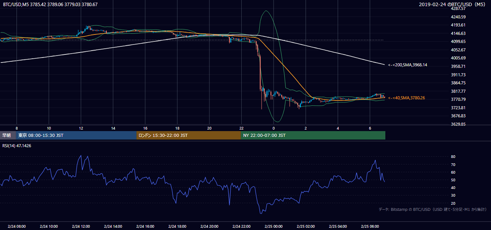491x230 pixels.
Task: Click price axis value 4099.65
Action: point(458,41)
